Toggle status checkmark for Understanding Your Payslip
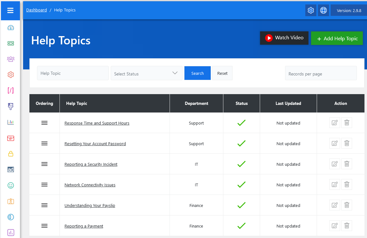The height and width of the screenshot is (238, 367). [x=241, y=205]
